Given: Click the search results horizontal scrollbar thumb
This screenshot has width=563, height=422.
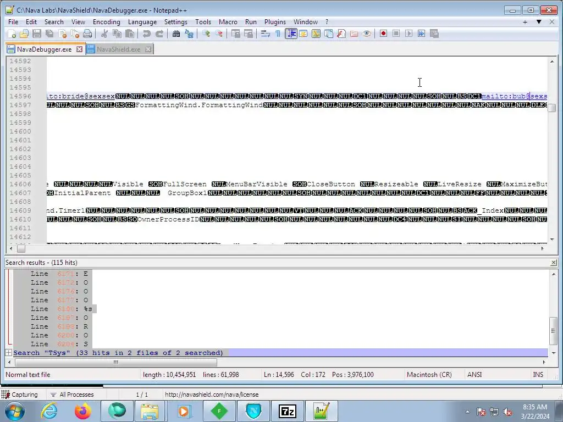Looking at the screenshot, I should (115, 362).
